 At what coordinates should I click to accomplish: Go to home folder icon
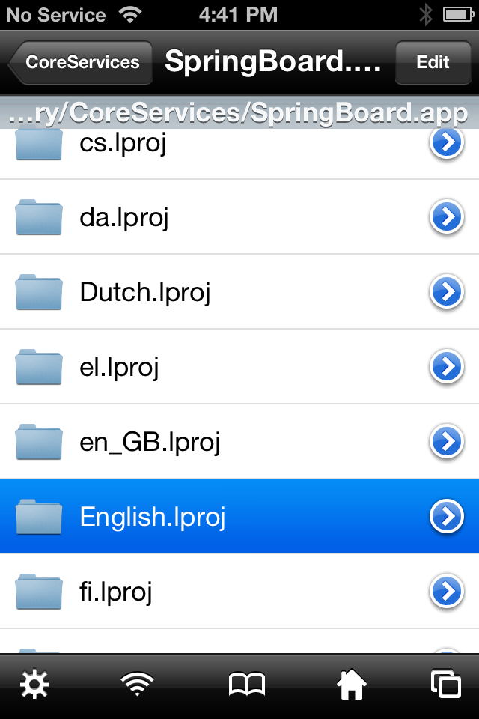point(352,685)
